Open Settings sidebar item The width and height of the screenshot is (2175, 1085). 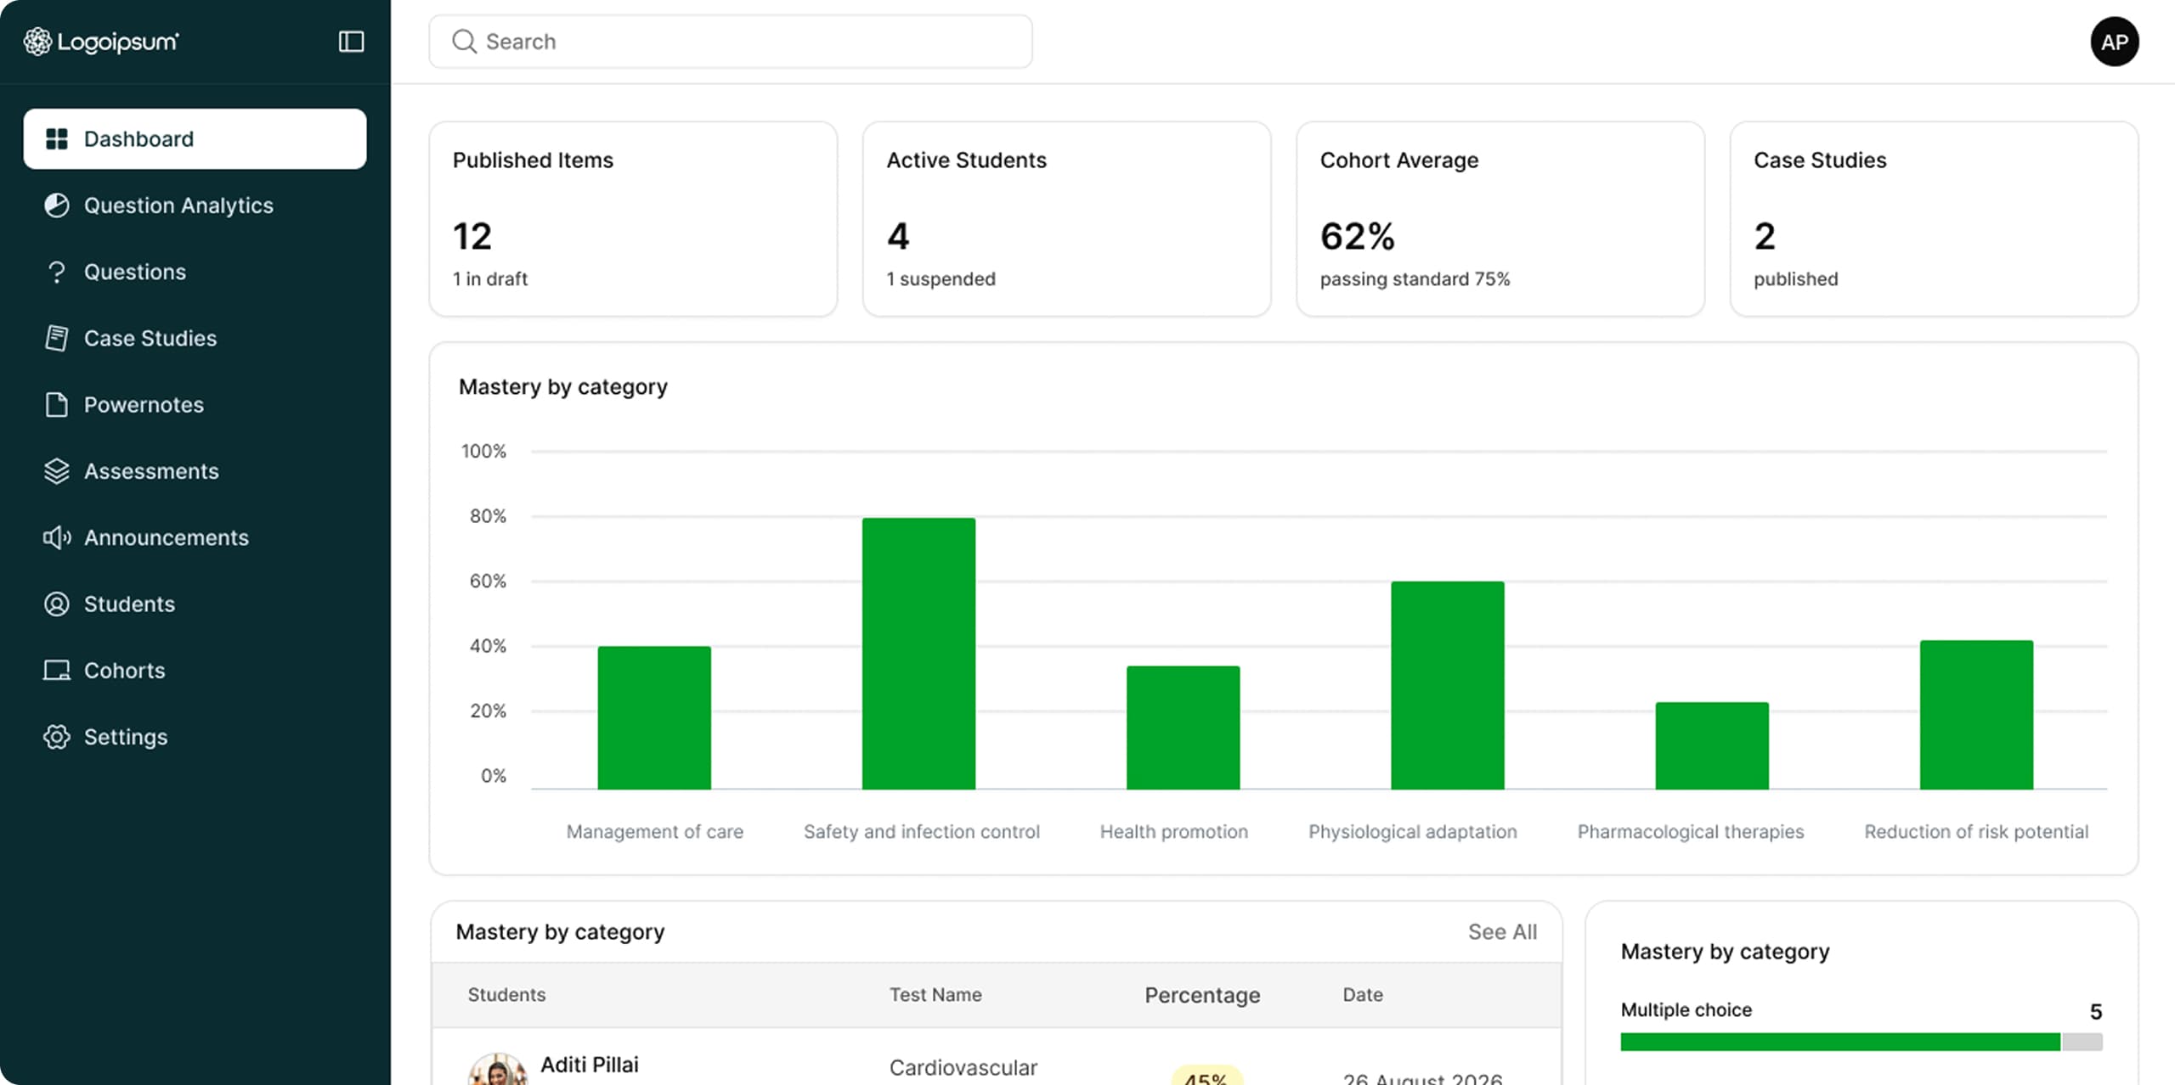pyautogui.click(x=195, y=737)
